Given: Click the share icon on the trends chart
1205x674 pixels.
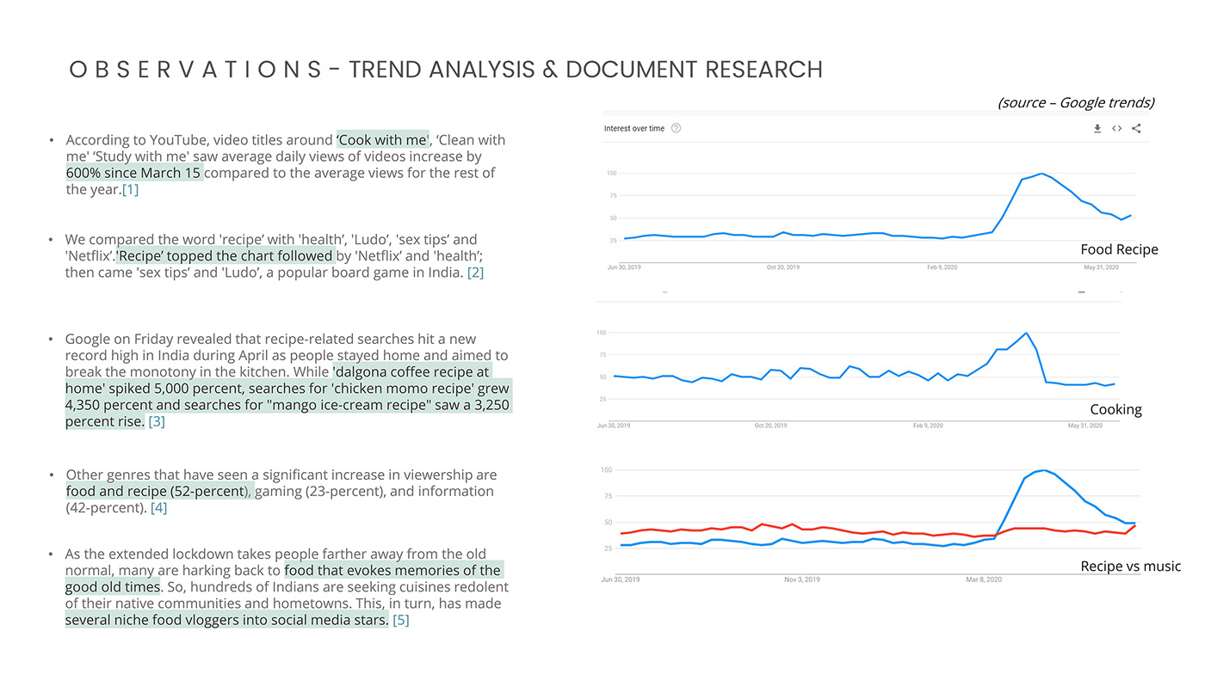Looking at the screenshot, I should [x=1136, y=129].
